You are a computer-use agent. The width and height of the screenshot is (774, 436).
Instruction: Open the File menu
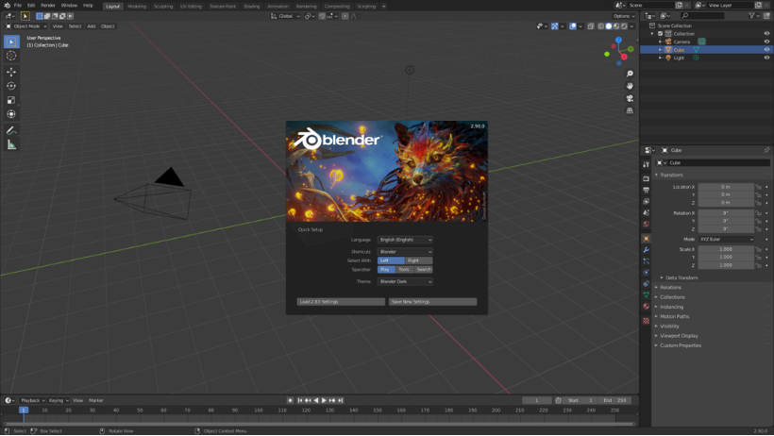coord(17,6)
